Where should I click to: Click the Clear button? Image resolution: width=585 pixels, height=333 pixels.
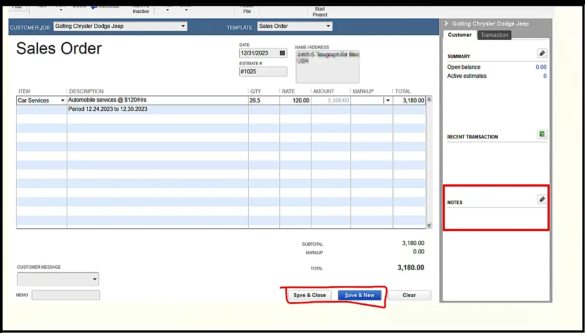click(409, 296)
